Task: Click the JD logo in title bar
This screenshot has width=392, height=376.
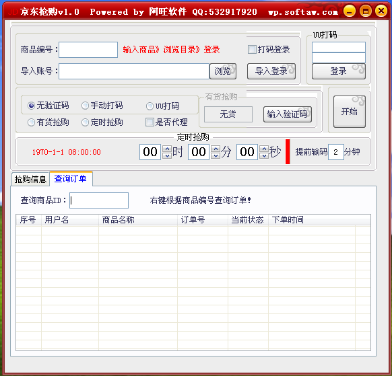Action: pyautogui.click(x=13, y=11)
